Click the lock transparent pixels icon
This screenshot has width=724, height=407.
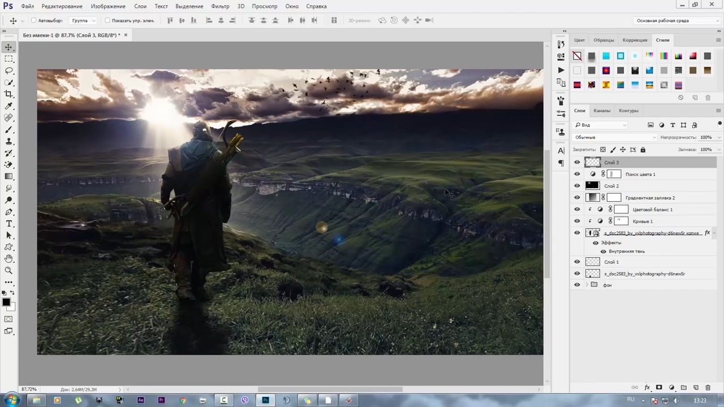tap(603, 150)
